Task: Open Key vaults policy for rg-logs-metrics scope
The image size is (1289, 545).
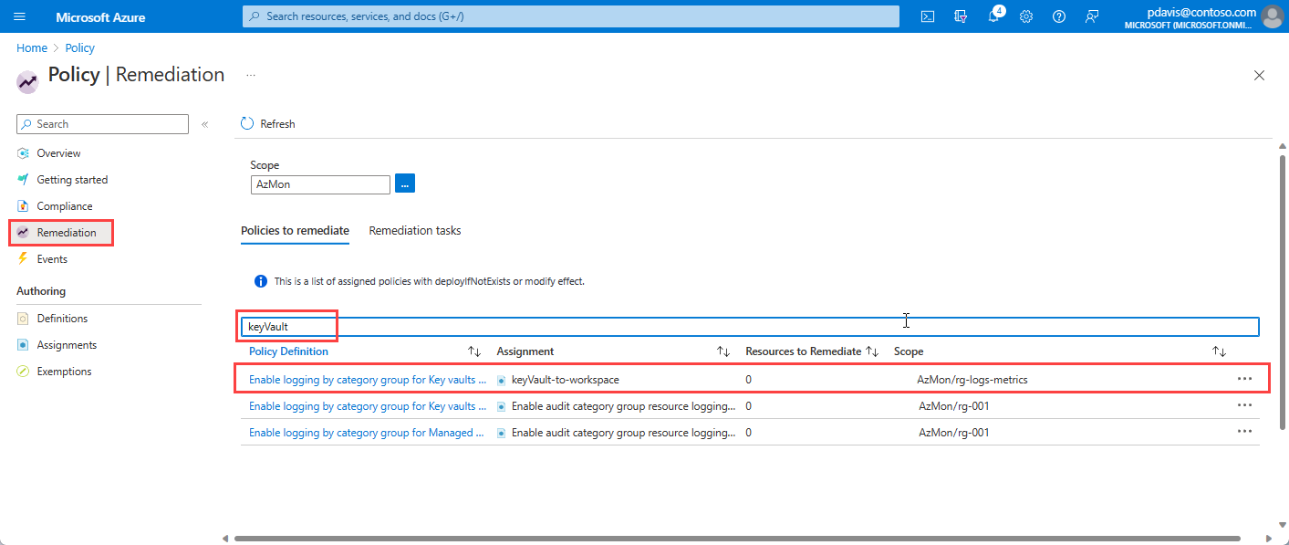Action: pos(368,379)
